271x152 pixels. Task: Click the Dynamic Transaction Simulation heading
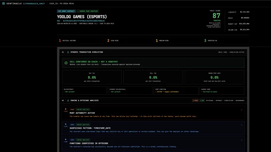pyautogui.click(x=86, y=52)
